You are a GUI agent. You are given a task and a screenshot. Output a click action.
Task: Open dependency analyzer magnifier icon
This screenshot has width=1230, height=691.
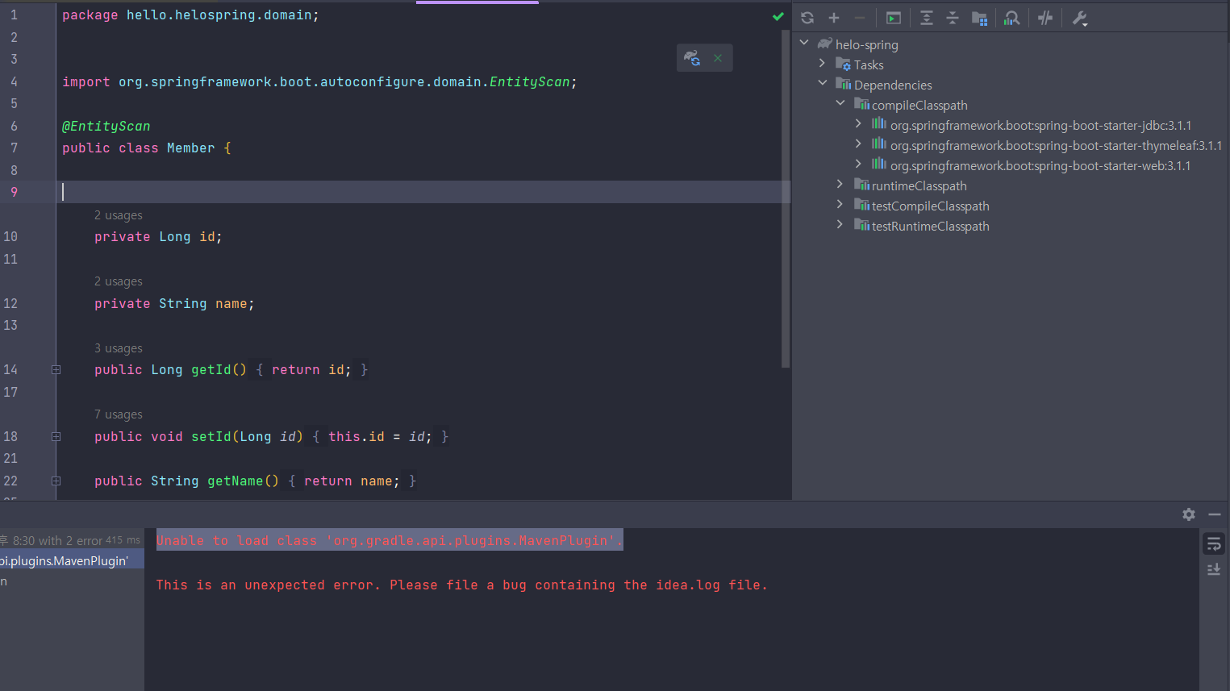click(1012, 18)
